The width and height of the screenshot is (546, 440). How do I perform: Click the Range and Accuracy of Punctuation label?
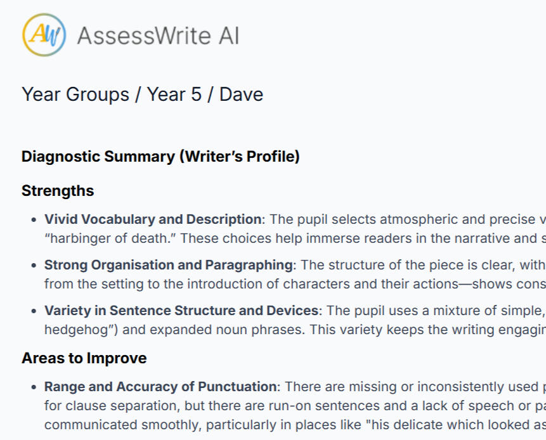point(160,387)
